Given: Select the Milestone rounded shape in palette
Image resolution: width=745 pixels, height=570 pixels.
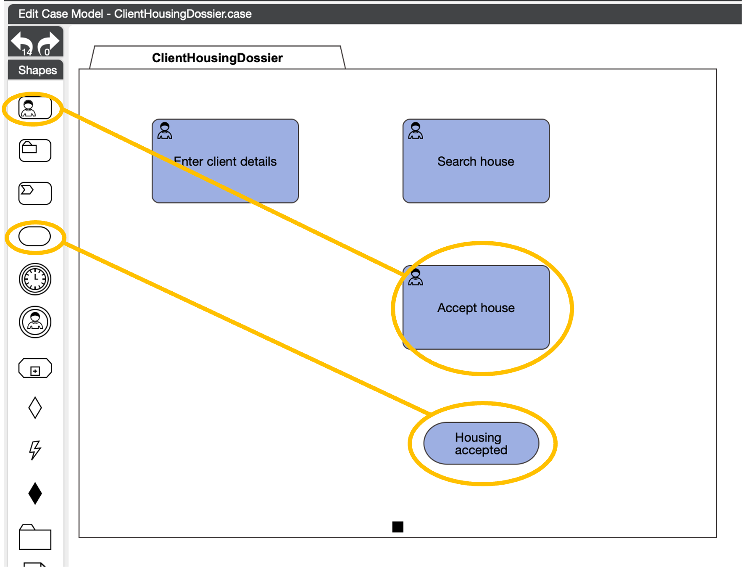Looking at the screenshot, I should [x=35, y=237].
